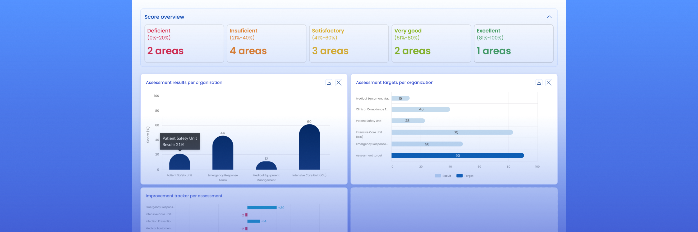The image size is (698, 232).
Task: Click the Patient Safety Unit results bar
Action: point(180,162)
